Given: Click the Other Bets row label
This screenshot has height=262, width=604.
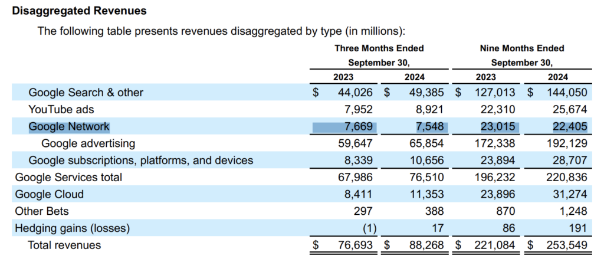Looking at the screenshot, I should click(42, 211).
